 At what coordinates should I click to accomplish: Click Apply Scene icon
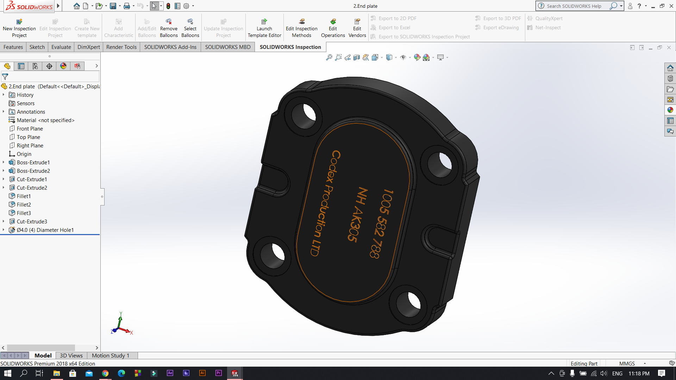426,57
